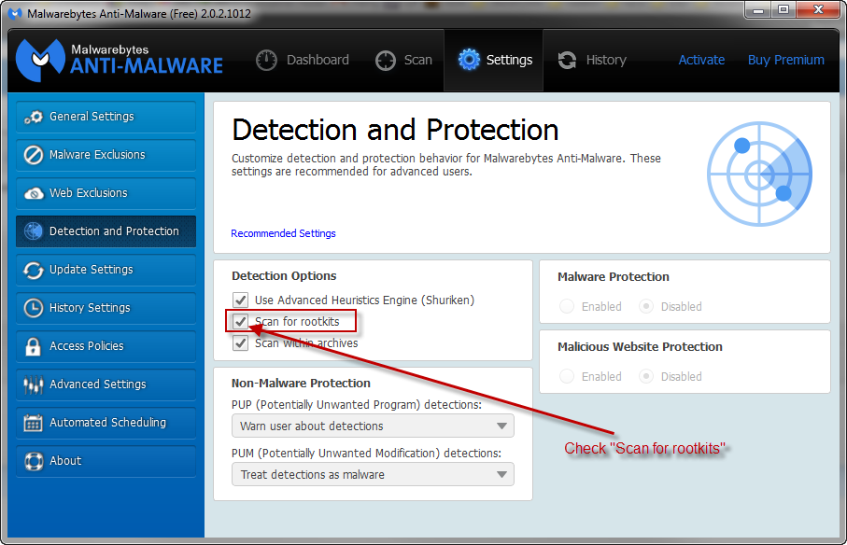Open the History tab

[592, 60]
